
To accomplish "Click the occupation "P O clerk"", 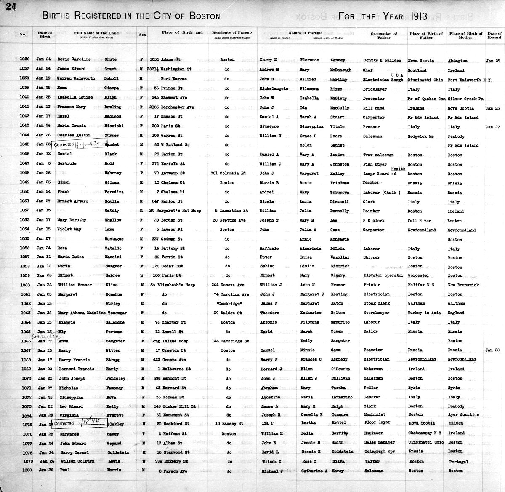I will 374,221.
